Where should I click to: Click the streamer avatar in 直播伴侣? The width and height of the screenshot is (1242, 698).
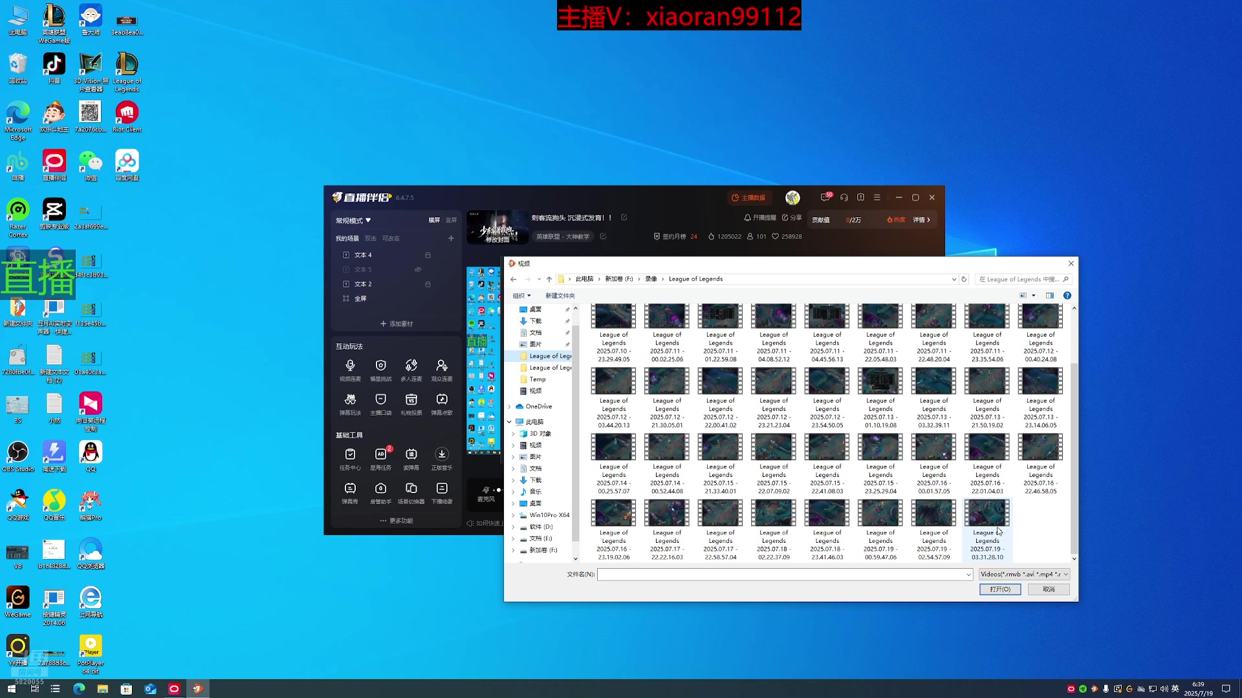click(792, 198)
